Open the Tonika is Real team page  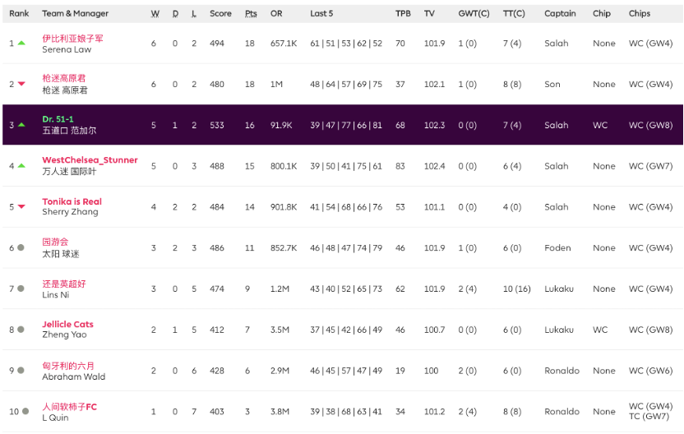point(72,201)
